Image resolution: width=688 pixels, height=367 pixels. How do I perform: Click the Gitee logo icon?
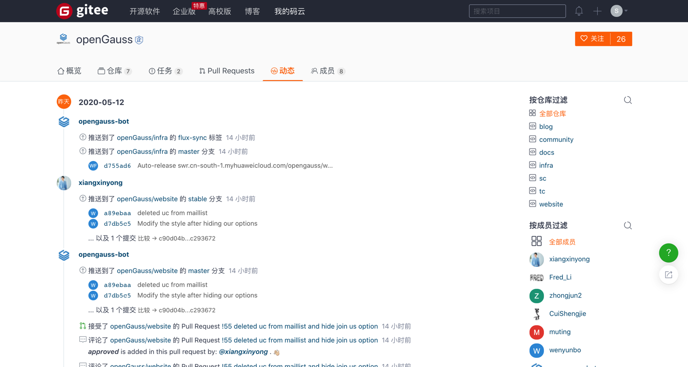click(x=64, y=11)
